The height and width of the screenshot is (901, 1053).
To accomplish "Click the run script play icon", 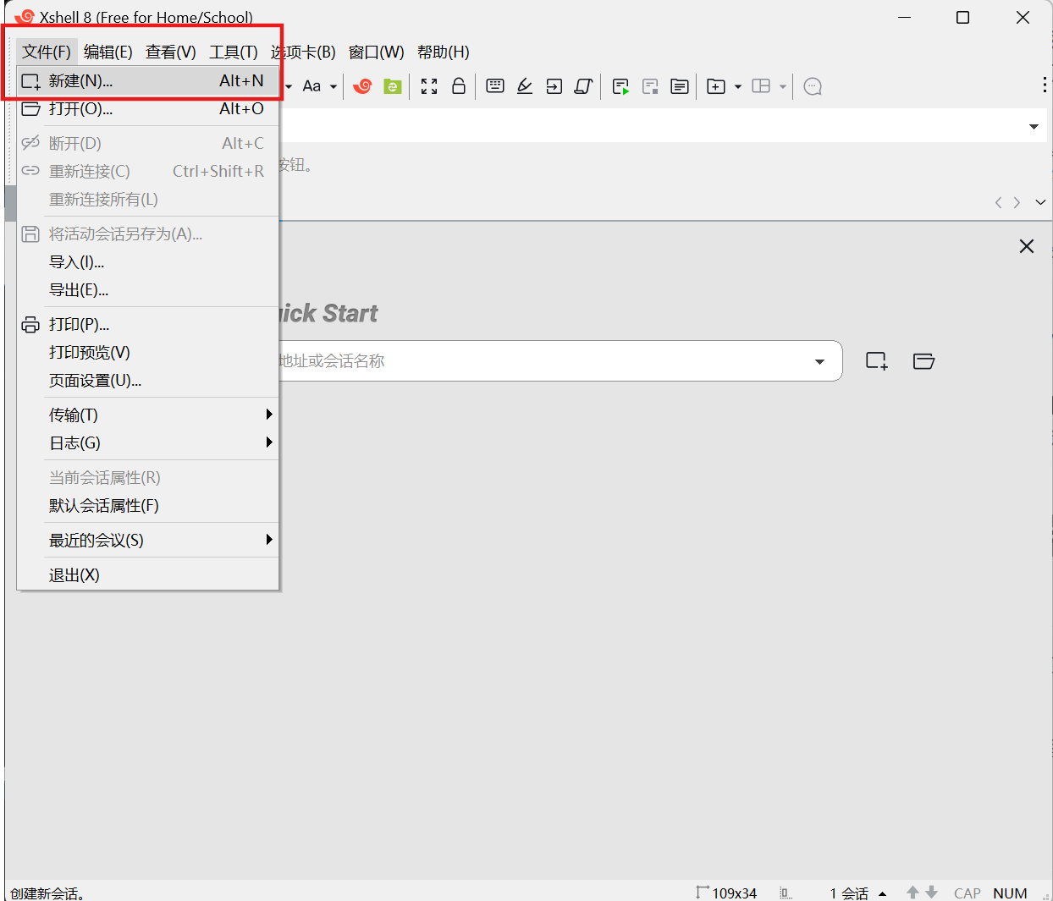I will pos(620,86).
